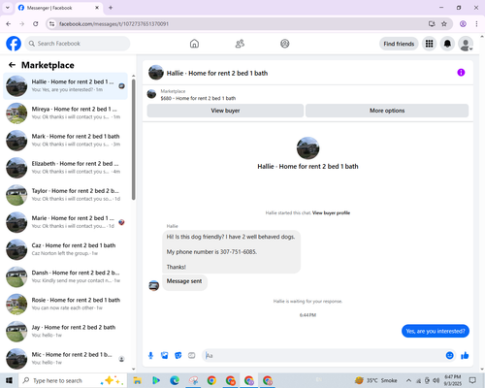View site information icon in address bar
485x388 pixels.
click(x=51, y=23)
